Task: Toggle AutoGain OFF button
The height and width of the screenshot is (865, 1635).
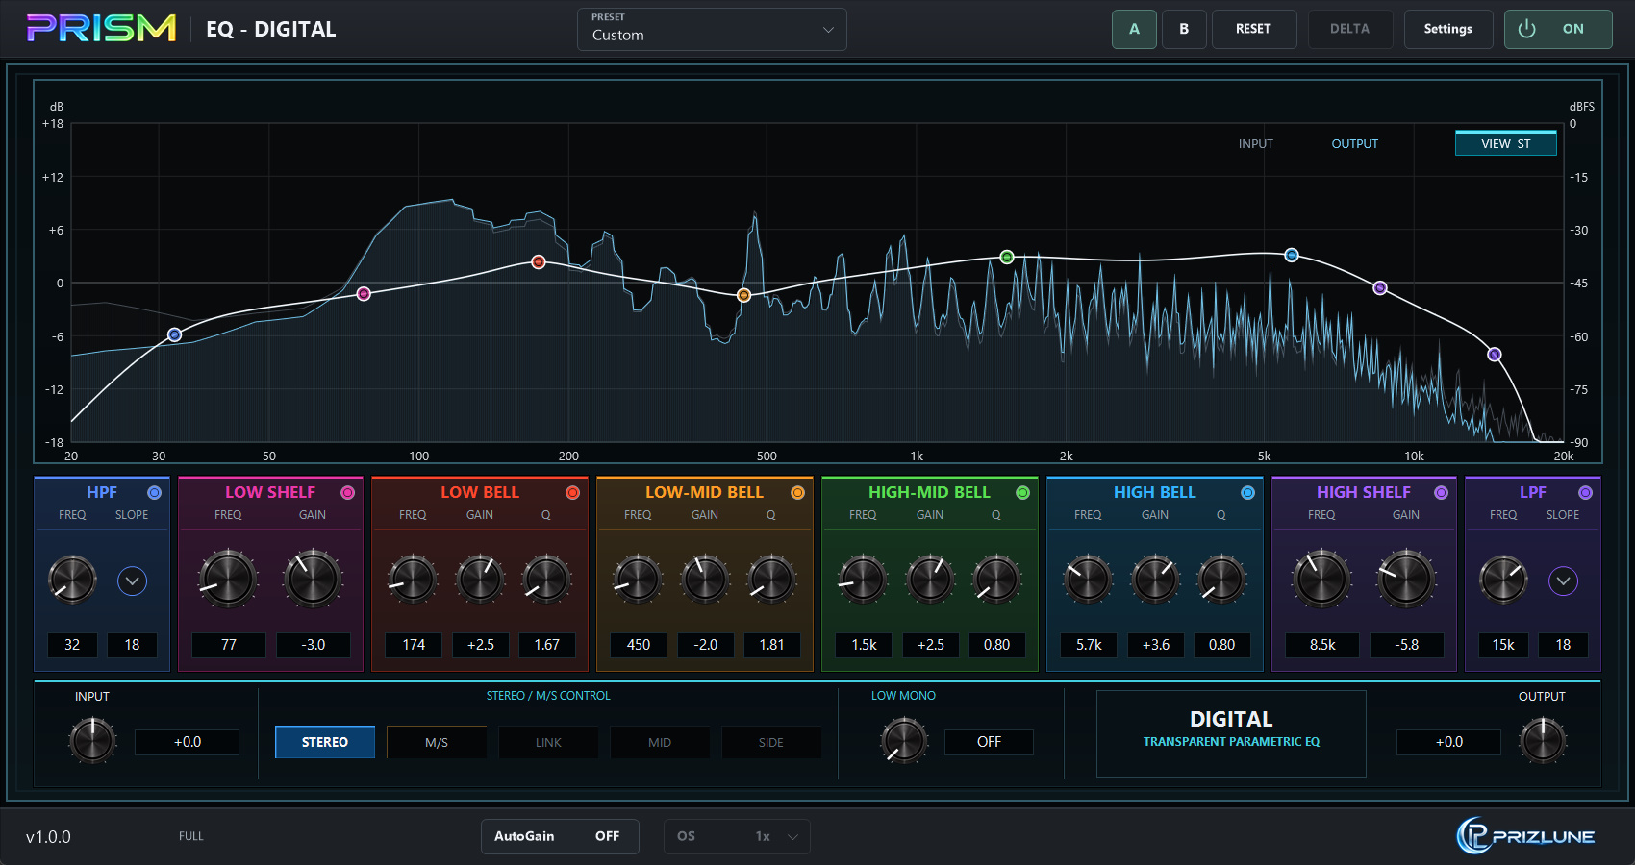Action: (x=560, y=836)
